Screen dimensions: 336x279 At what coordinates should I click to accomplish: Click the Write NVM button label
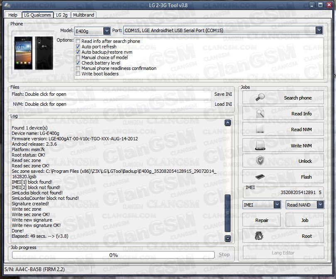tap(301, 146)
